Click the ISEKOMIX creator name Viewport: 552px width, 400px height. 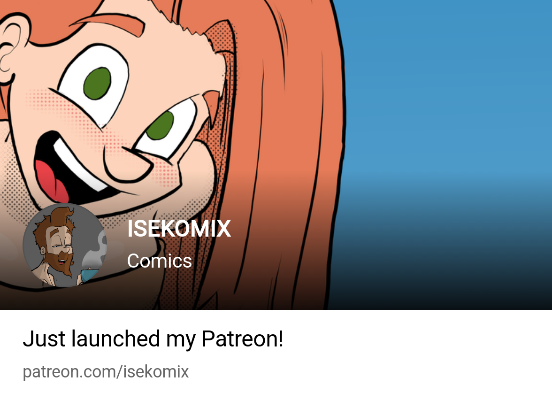[x=179, y=229]
